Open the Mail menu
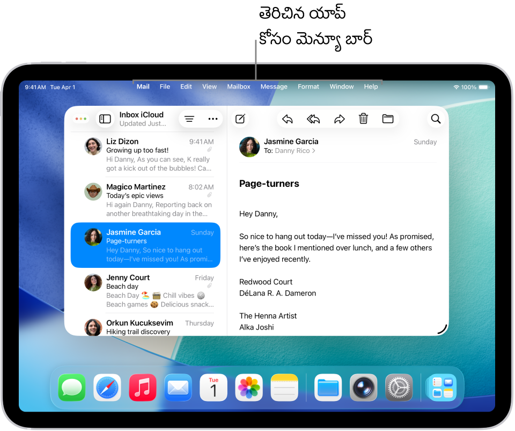 [143, 86]
